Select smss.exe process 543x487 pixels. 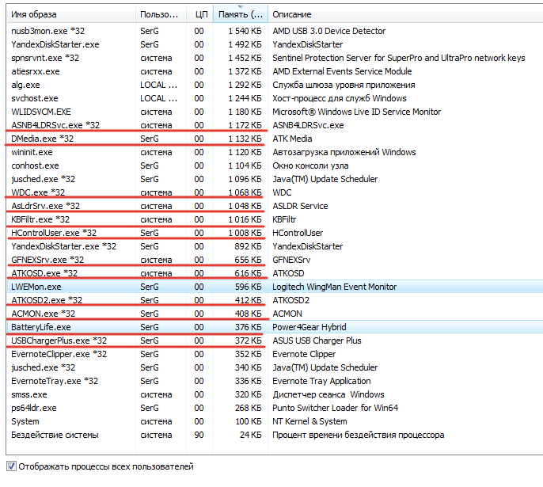(x=29, y=394)
